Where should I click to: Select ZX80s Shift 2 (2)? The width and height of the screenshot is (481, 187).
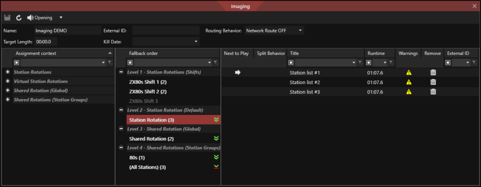[x=148, y=91]
